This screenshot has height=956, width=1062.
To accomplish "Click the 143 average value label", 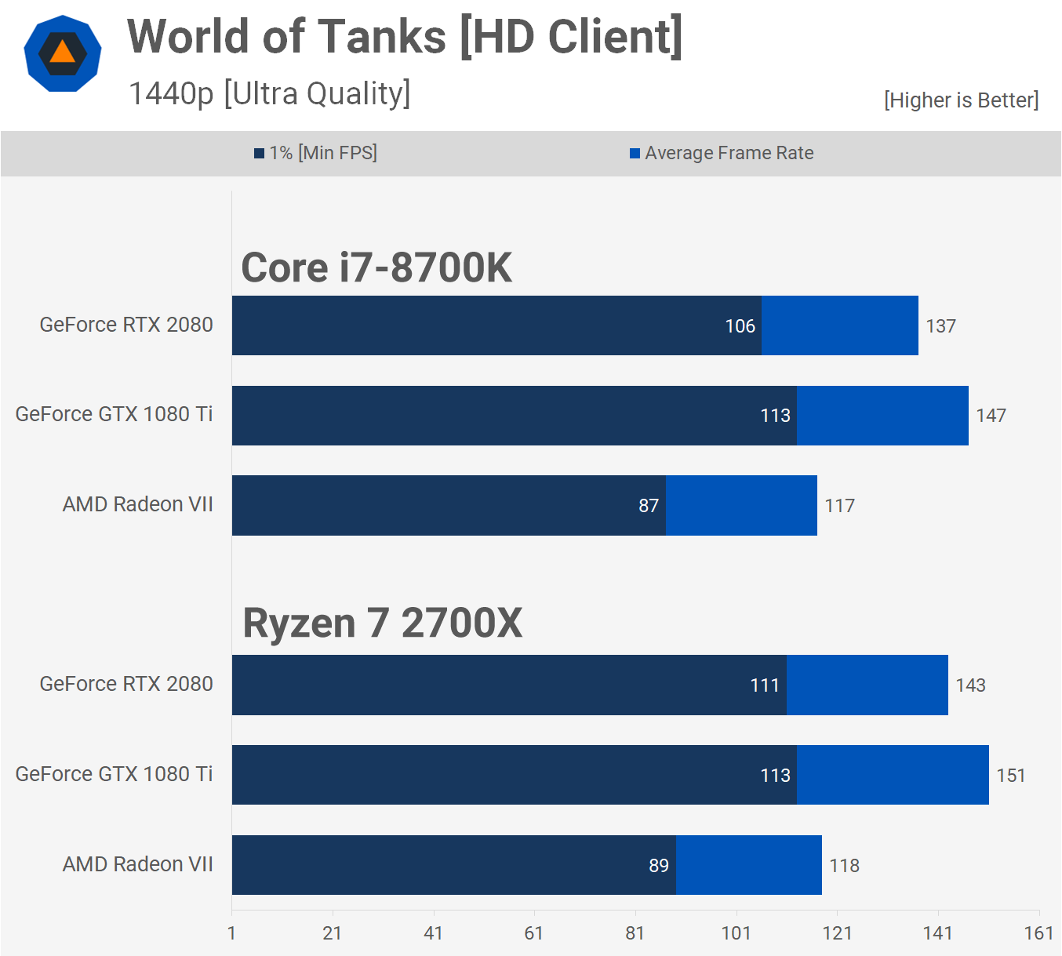I will point(970,685).
